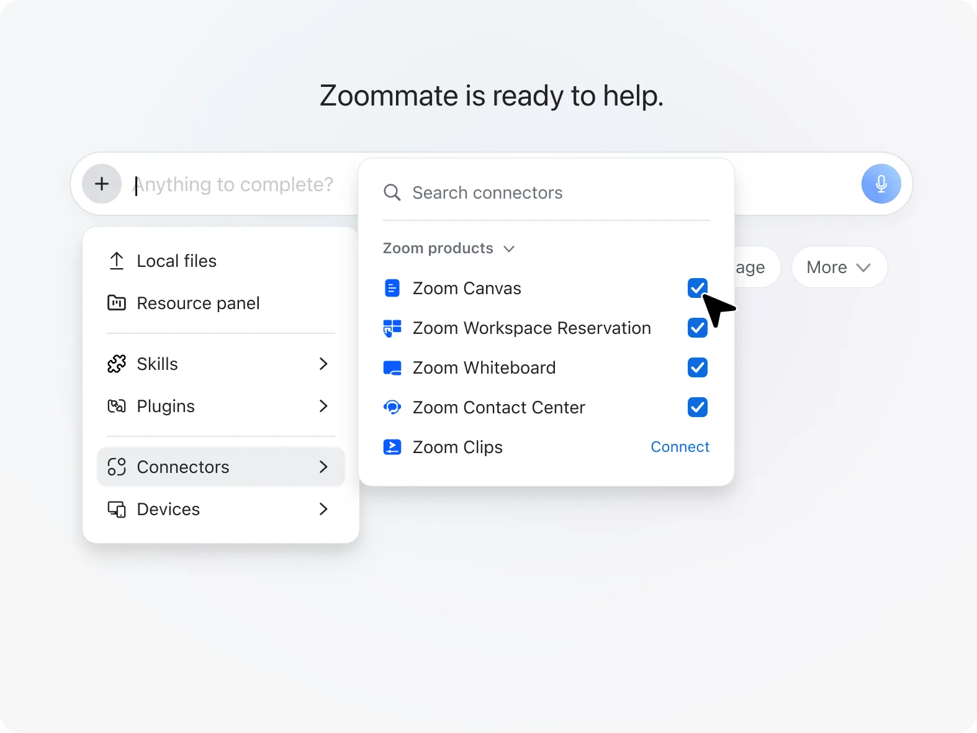Uncheck the Zoom Contact Center checkbox

698,407
